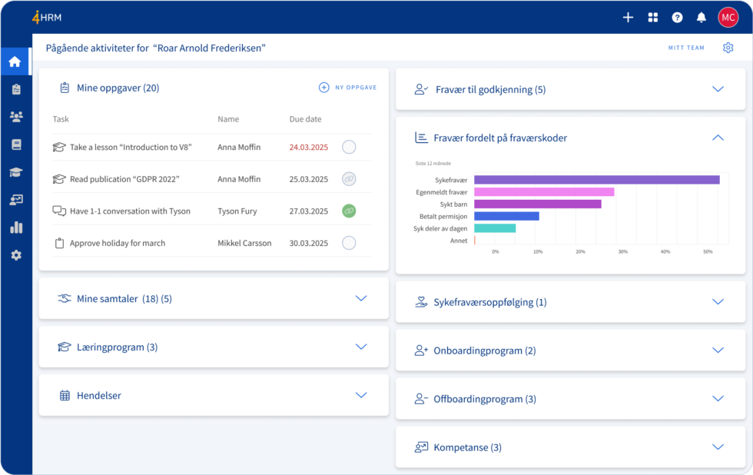
Task: Open the learning graduation cap sidebar icon
Action: pyautogui.click(x=15, y=171)
